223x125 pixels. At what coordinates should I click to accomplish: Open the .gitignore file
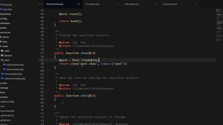click(x=5, y=120)
